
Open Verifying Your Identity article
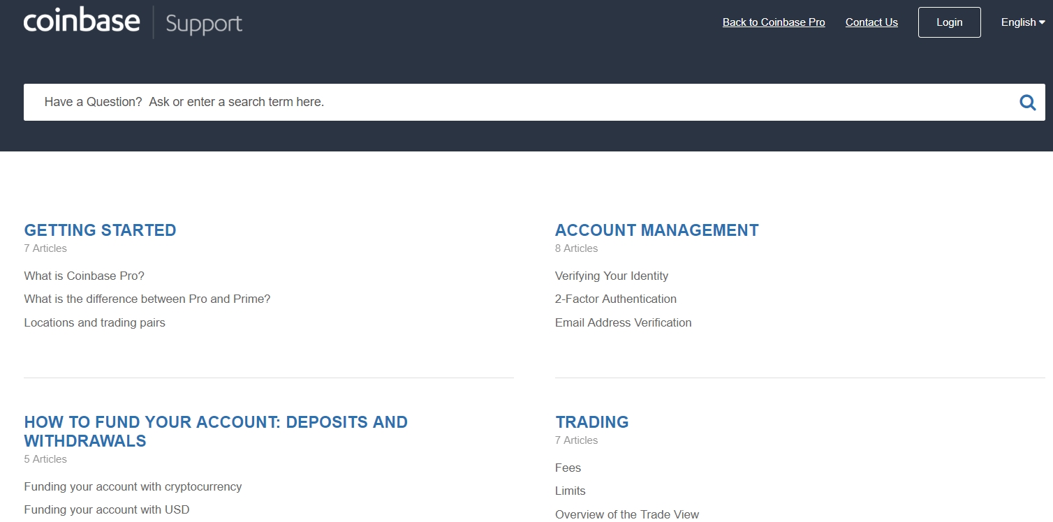(x=612, y=276)
